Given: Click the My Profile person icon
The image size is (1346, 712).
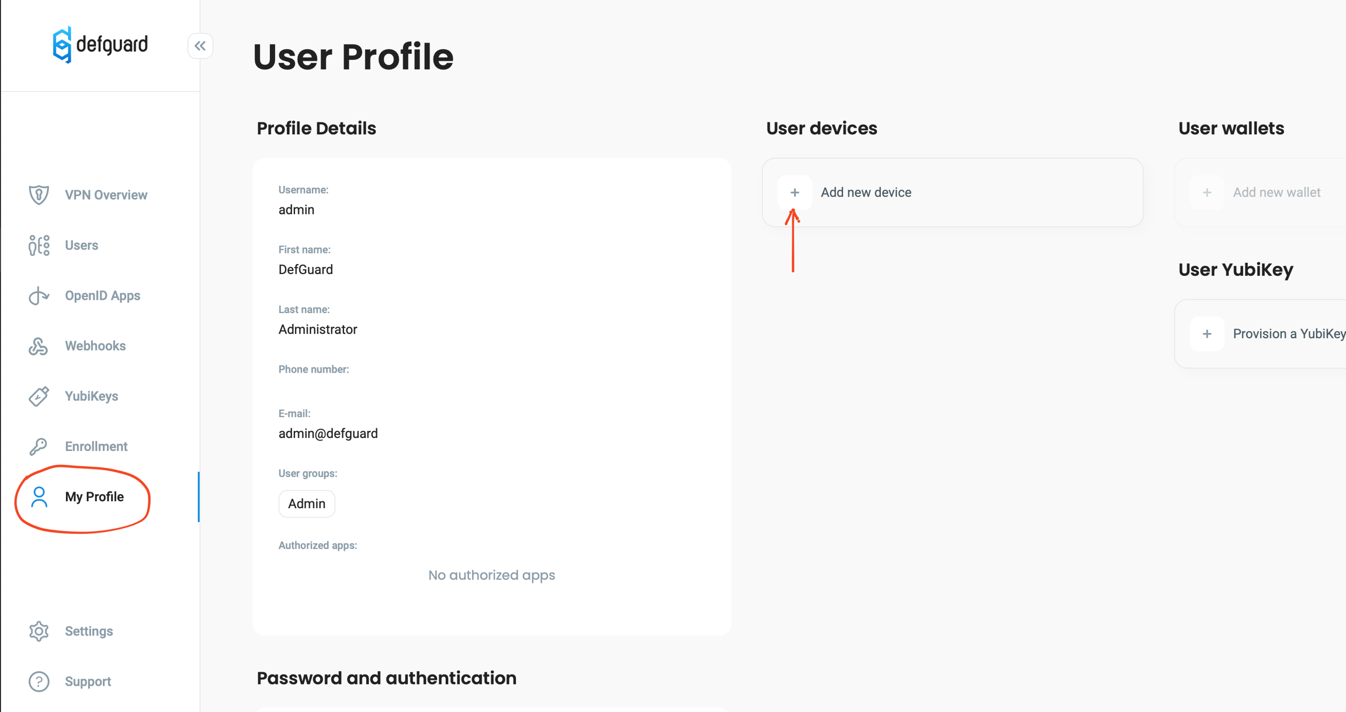Looking at the screenshot, I should 39,496.
